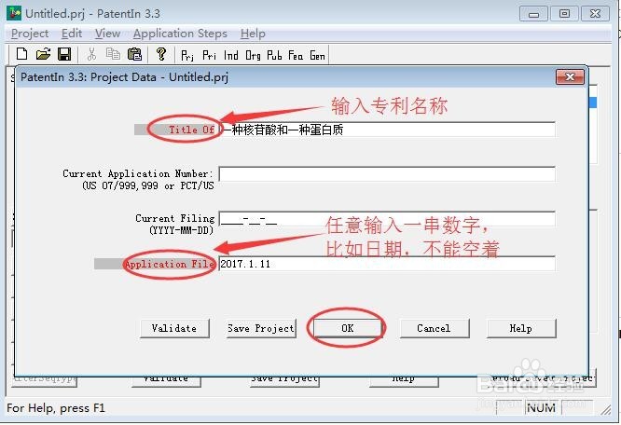Click the Cut scissors toolbar icon
621x425 pixels.
(x=91, y=54)
